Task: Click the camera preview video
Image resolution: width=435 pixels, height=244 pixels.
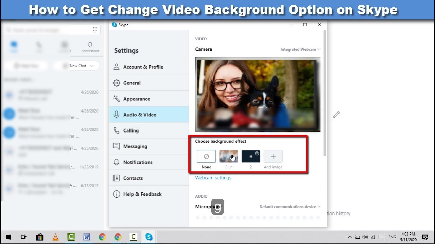Action: pyautogui.click(x=258, y=95)
